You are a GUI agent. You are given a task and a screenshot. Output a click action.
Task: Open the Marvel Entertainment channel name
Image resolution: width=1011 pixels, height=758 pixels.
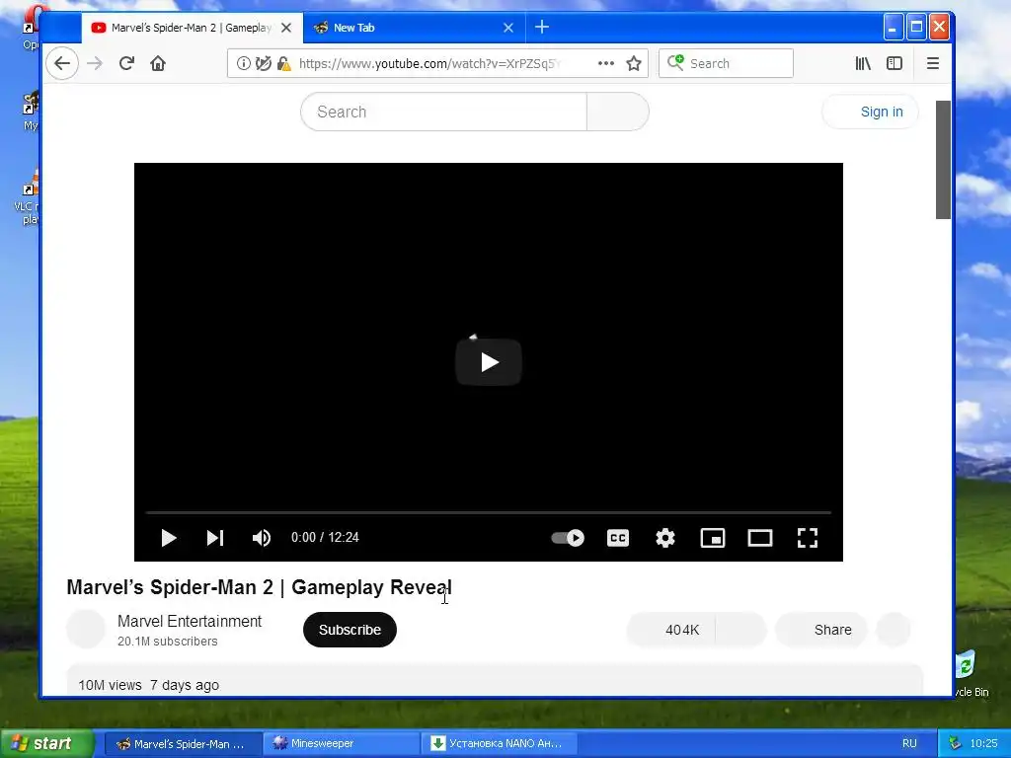coord(190,622)
